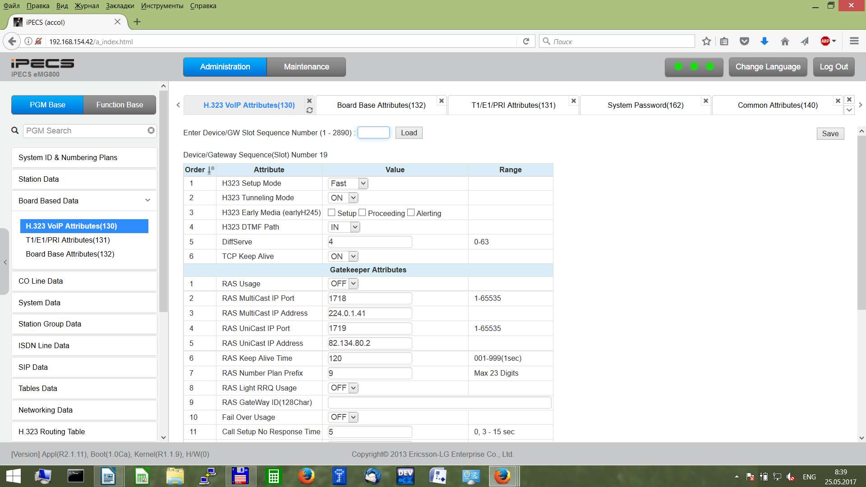
Task: Bookmark page with star icon
Action: point(706,41)
